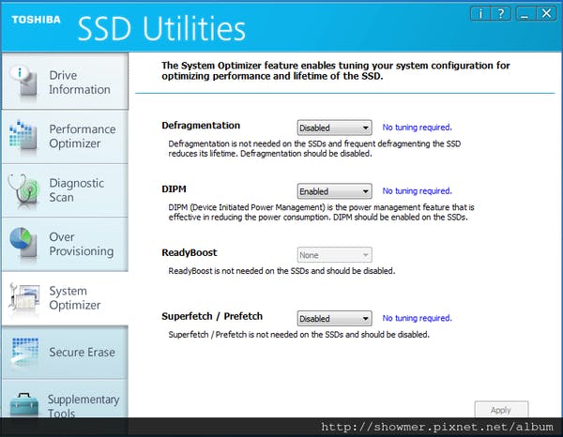
Task: Click 'No tuning required' beside Defragmentation
Action: [x=417, y=127]
